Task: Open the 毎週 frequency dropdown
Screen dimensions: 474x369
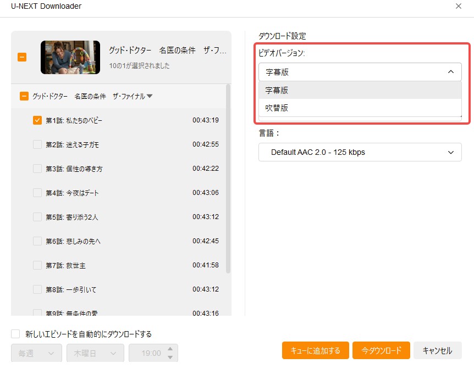Action: [36, 353]
